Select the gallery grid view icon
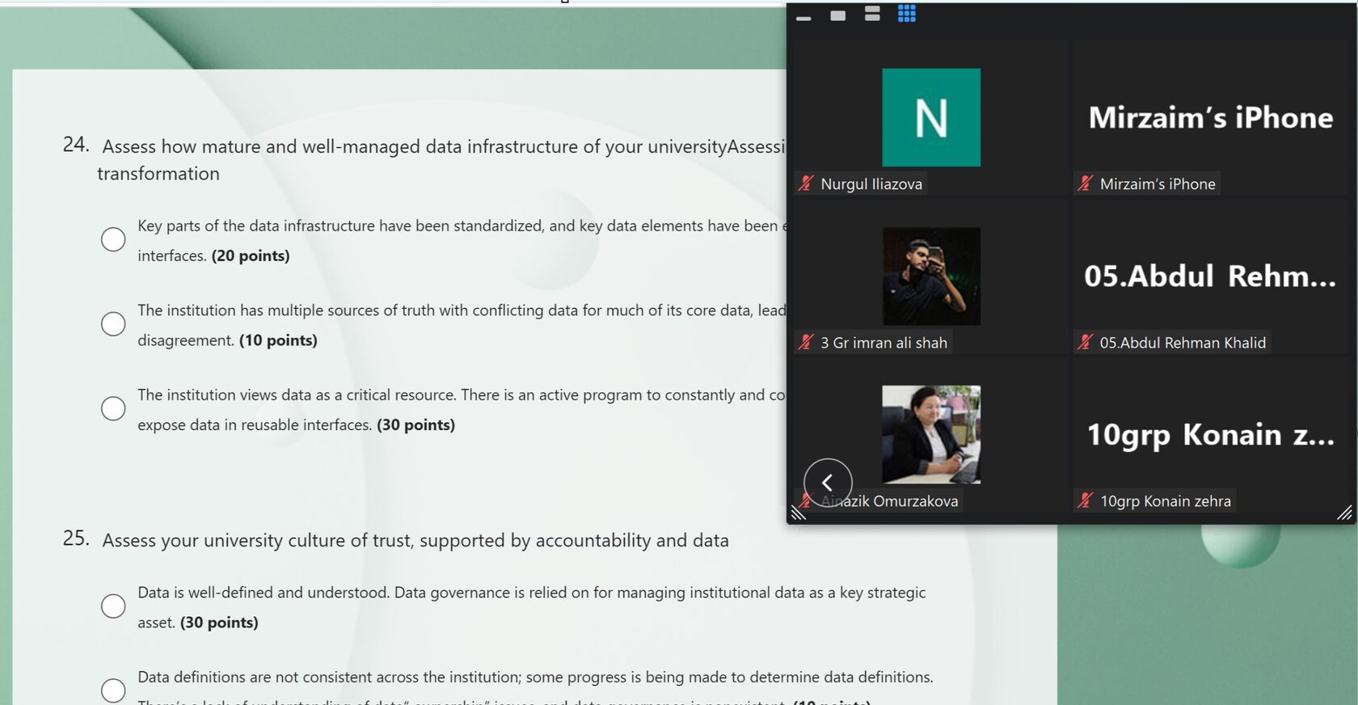The width and height of the screenshot is (1358, 705). click(907, 14)
